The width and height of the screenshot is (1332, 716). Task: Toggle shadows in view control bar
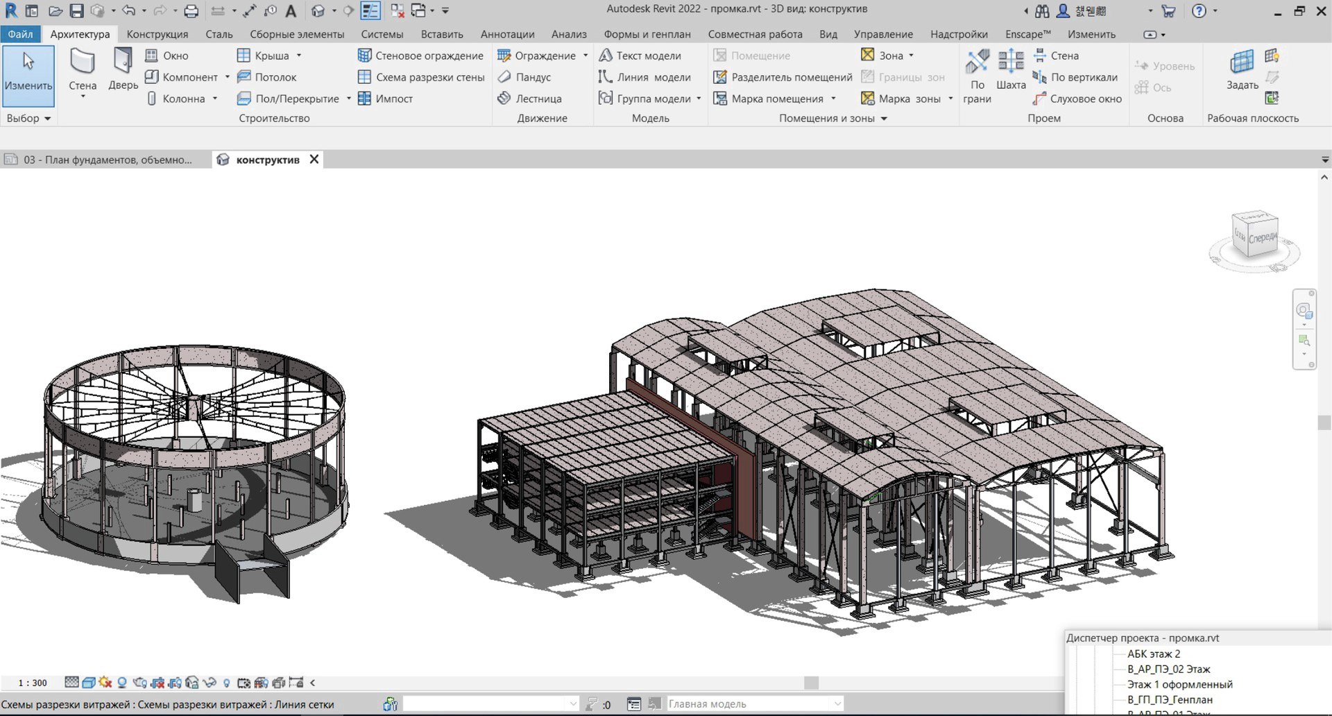coord(122,683)
